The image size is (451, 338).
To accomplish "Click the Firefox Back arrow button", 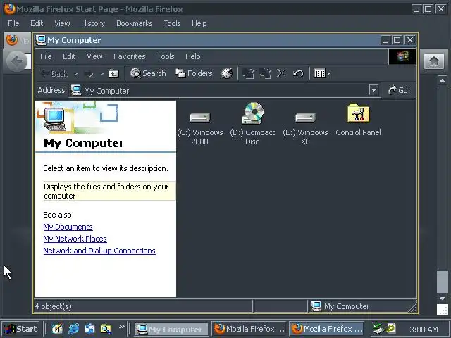I will click(17, 61).
